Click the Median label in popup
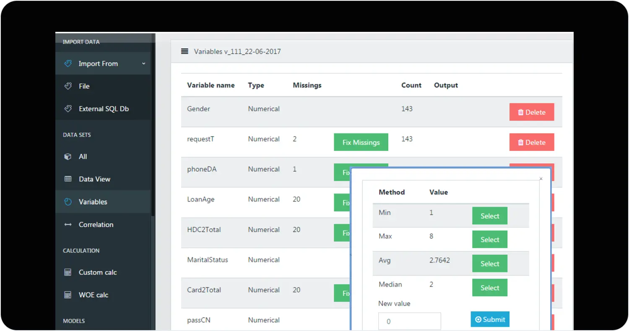The width and height of the screenshot is (629, 331). coord(390,284)
